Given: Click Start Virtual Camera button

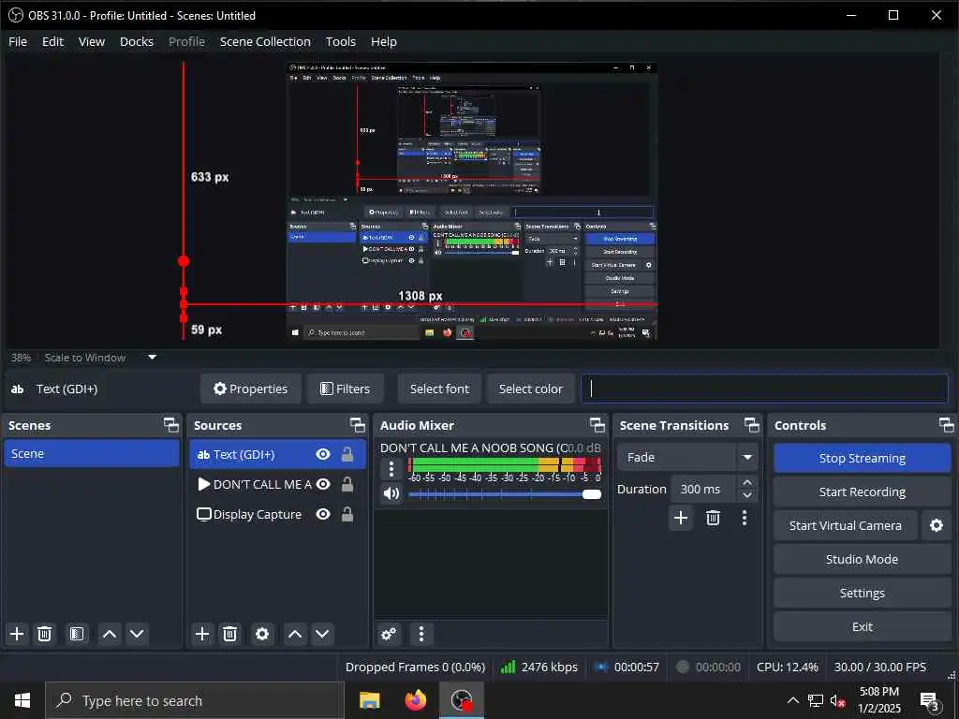Looking at the screenshot, I should pos(846,525).
